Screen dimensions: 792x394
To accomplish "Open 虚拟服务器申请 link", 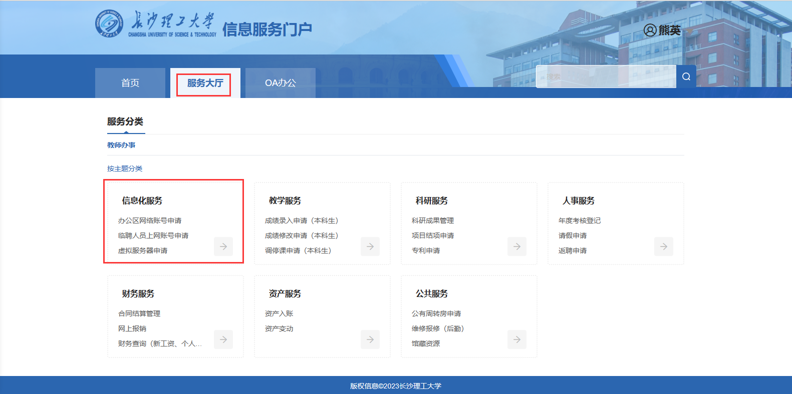I will 143,250.
